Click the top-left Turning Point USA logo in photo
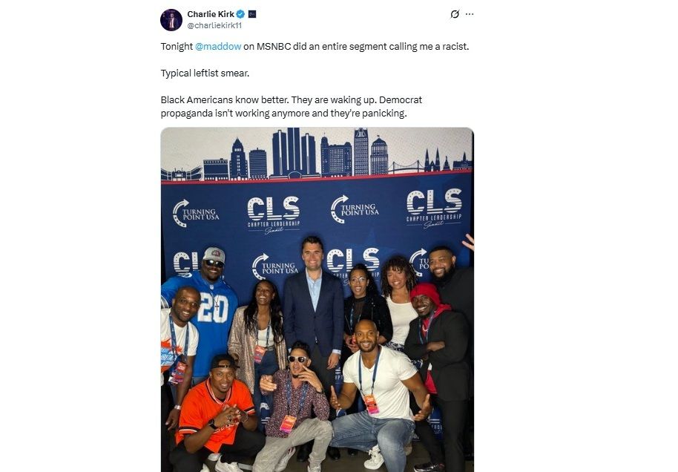This screenshot has height=472, width=678. (195, 213)
